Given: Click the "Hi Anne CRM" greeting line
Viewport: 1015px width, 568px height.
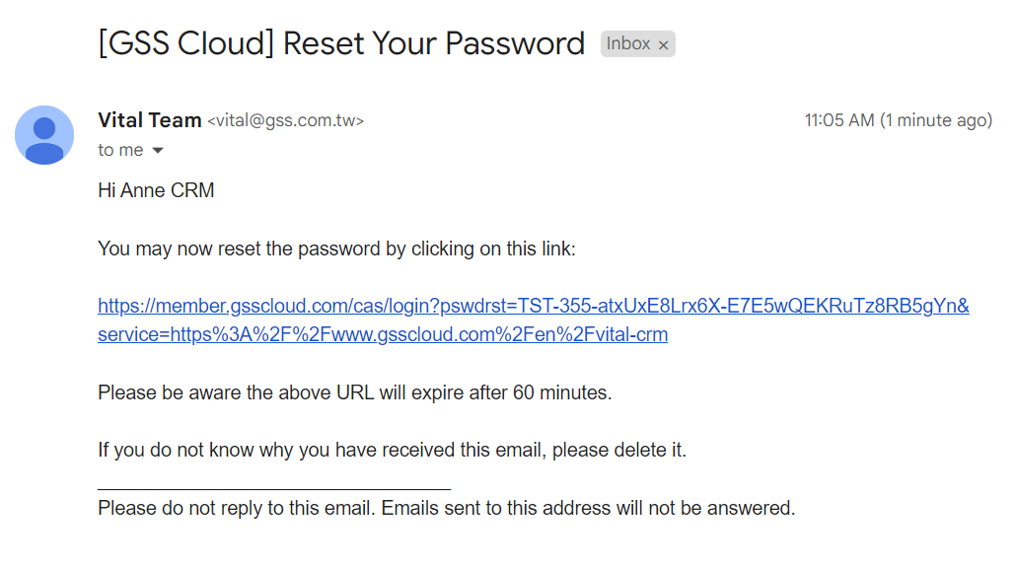Looking at the screenshot, I should coord(156,190).
